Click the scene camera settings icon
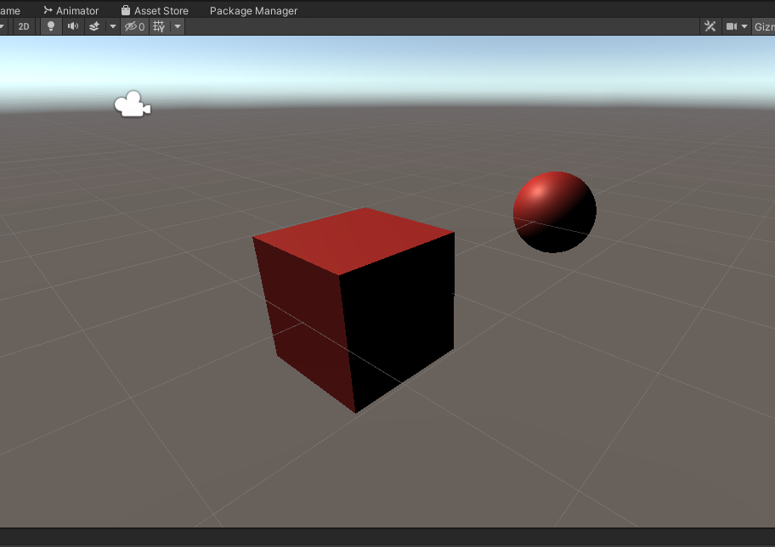Viewport: 775px width, 547px height. pyautogui.click(x=731, y=26)
